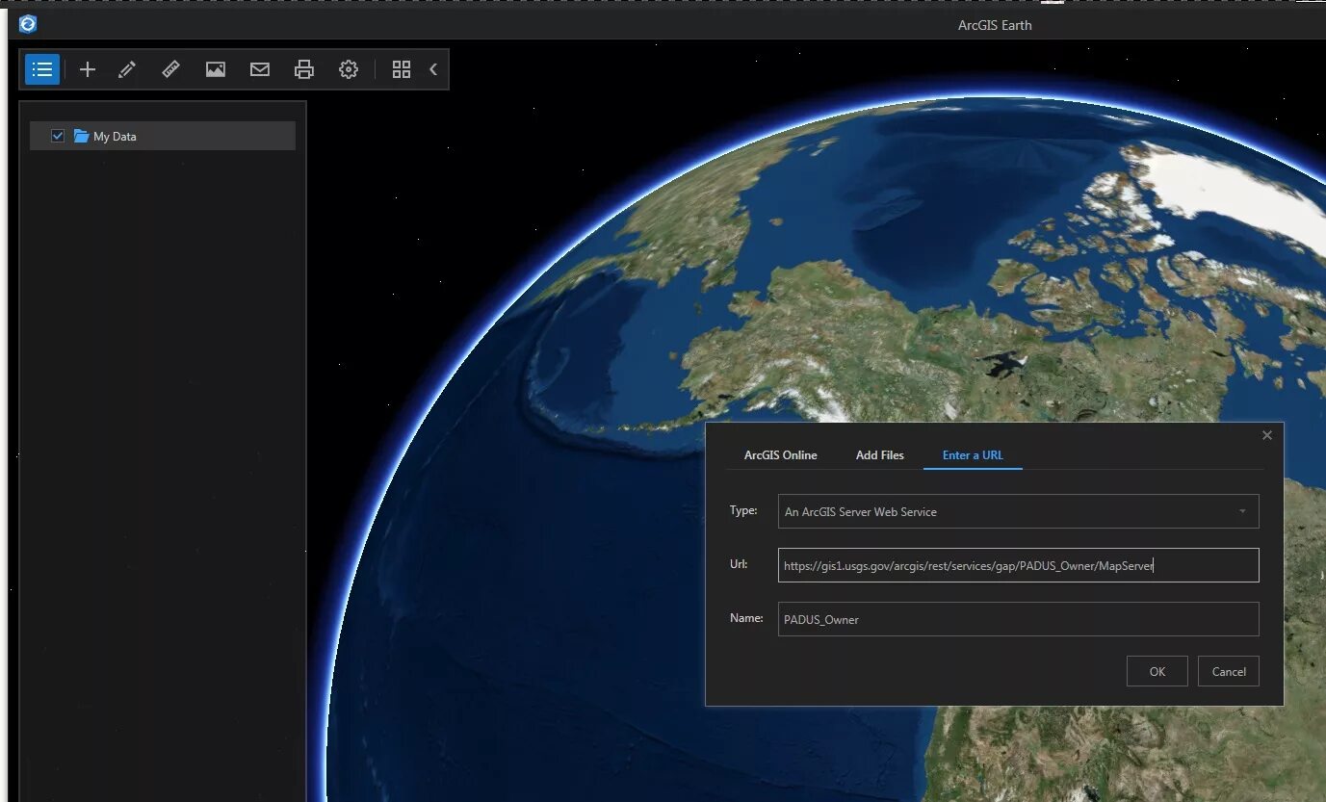Select the My Data folder item
Viewport: 1326px width, 802px height.
(163, 136)
